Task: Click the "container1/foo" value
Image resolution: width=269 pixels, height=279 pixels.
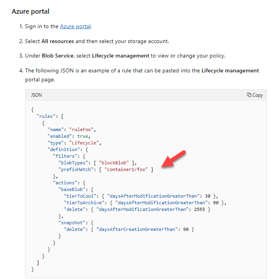Action: (126, 169)
